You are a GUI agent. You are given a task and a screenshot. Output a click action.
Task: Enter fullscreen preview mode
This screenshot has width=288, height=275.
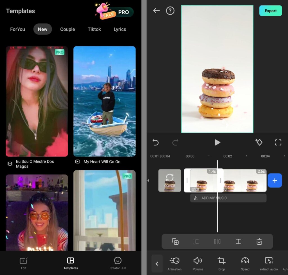click(278, 143)
